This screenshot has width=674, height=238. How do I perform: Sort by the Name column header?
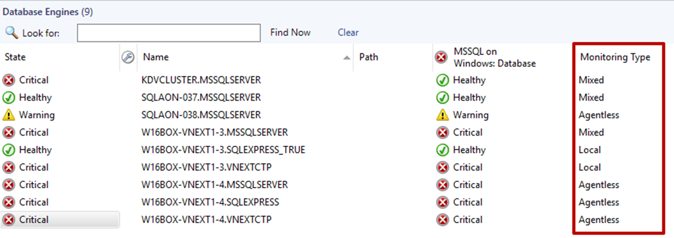click(156, 57)
